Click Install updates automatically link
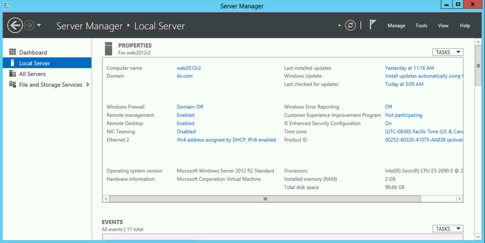Image resolution: width=485 pixels, height=243 pixels. pyautogui.click(x=424, y=76)
